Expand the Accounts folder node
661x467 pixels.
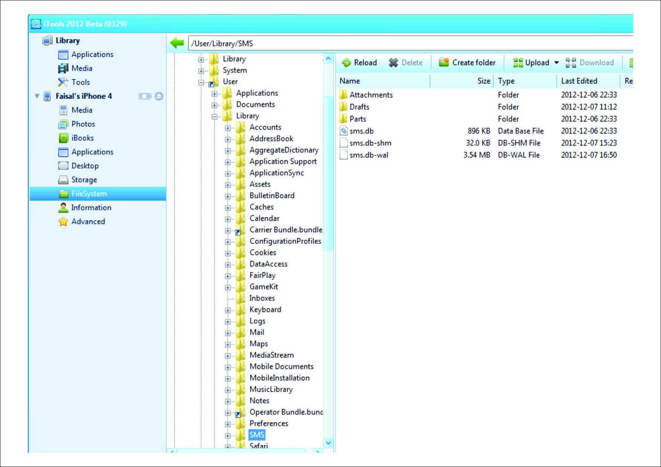click(x=227, y=128)
